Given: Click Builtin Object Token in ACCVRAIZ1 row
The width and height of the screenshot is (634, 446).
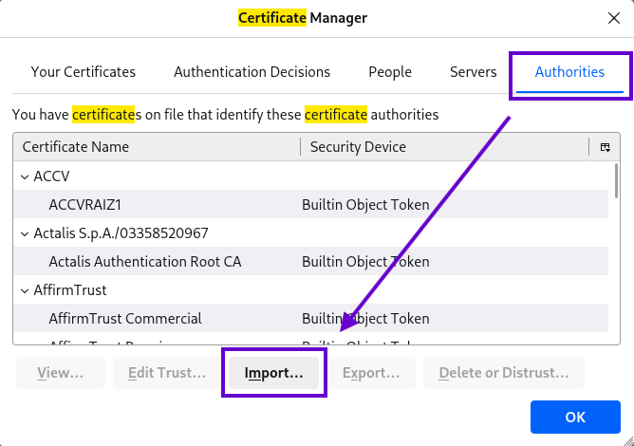Looking at the screenshot, I should tap(365, 205).
